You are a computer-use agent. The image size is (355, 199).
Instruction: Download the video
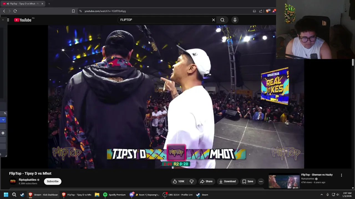click(227, 181)
